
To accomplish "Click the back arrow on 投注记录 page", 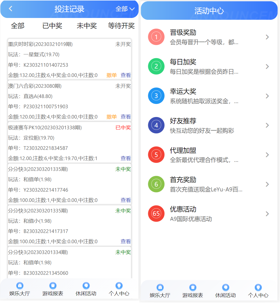I will [10, 8].
